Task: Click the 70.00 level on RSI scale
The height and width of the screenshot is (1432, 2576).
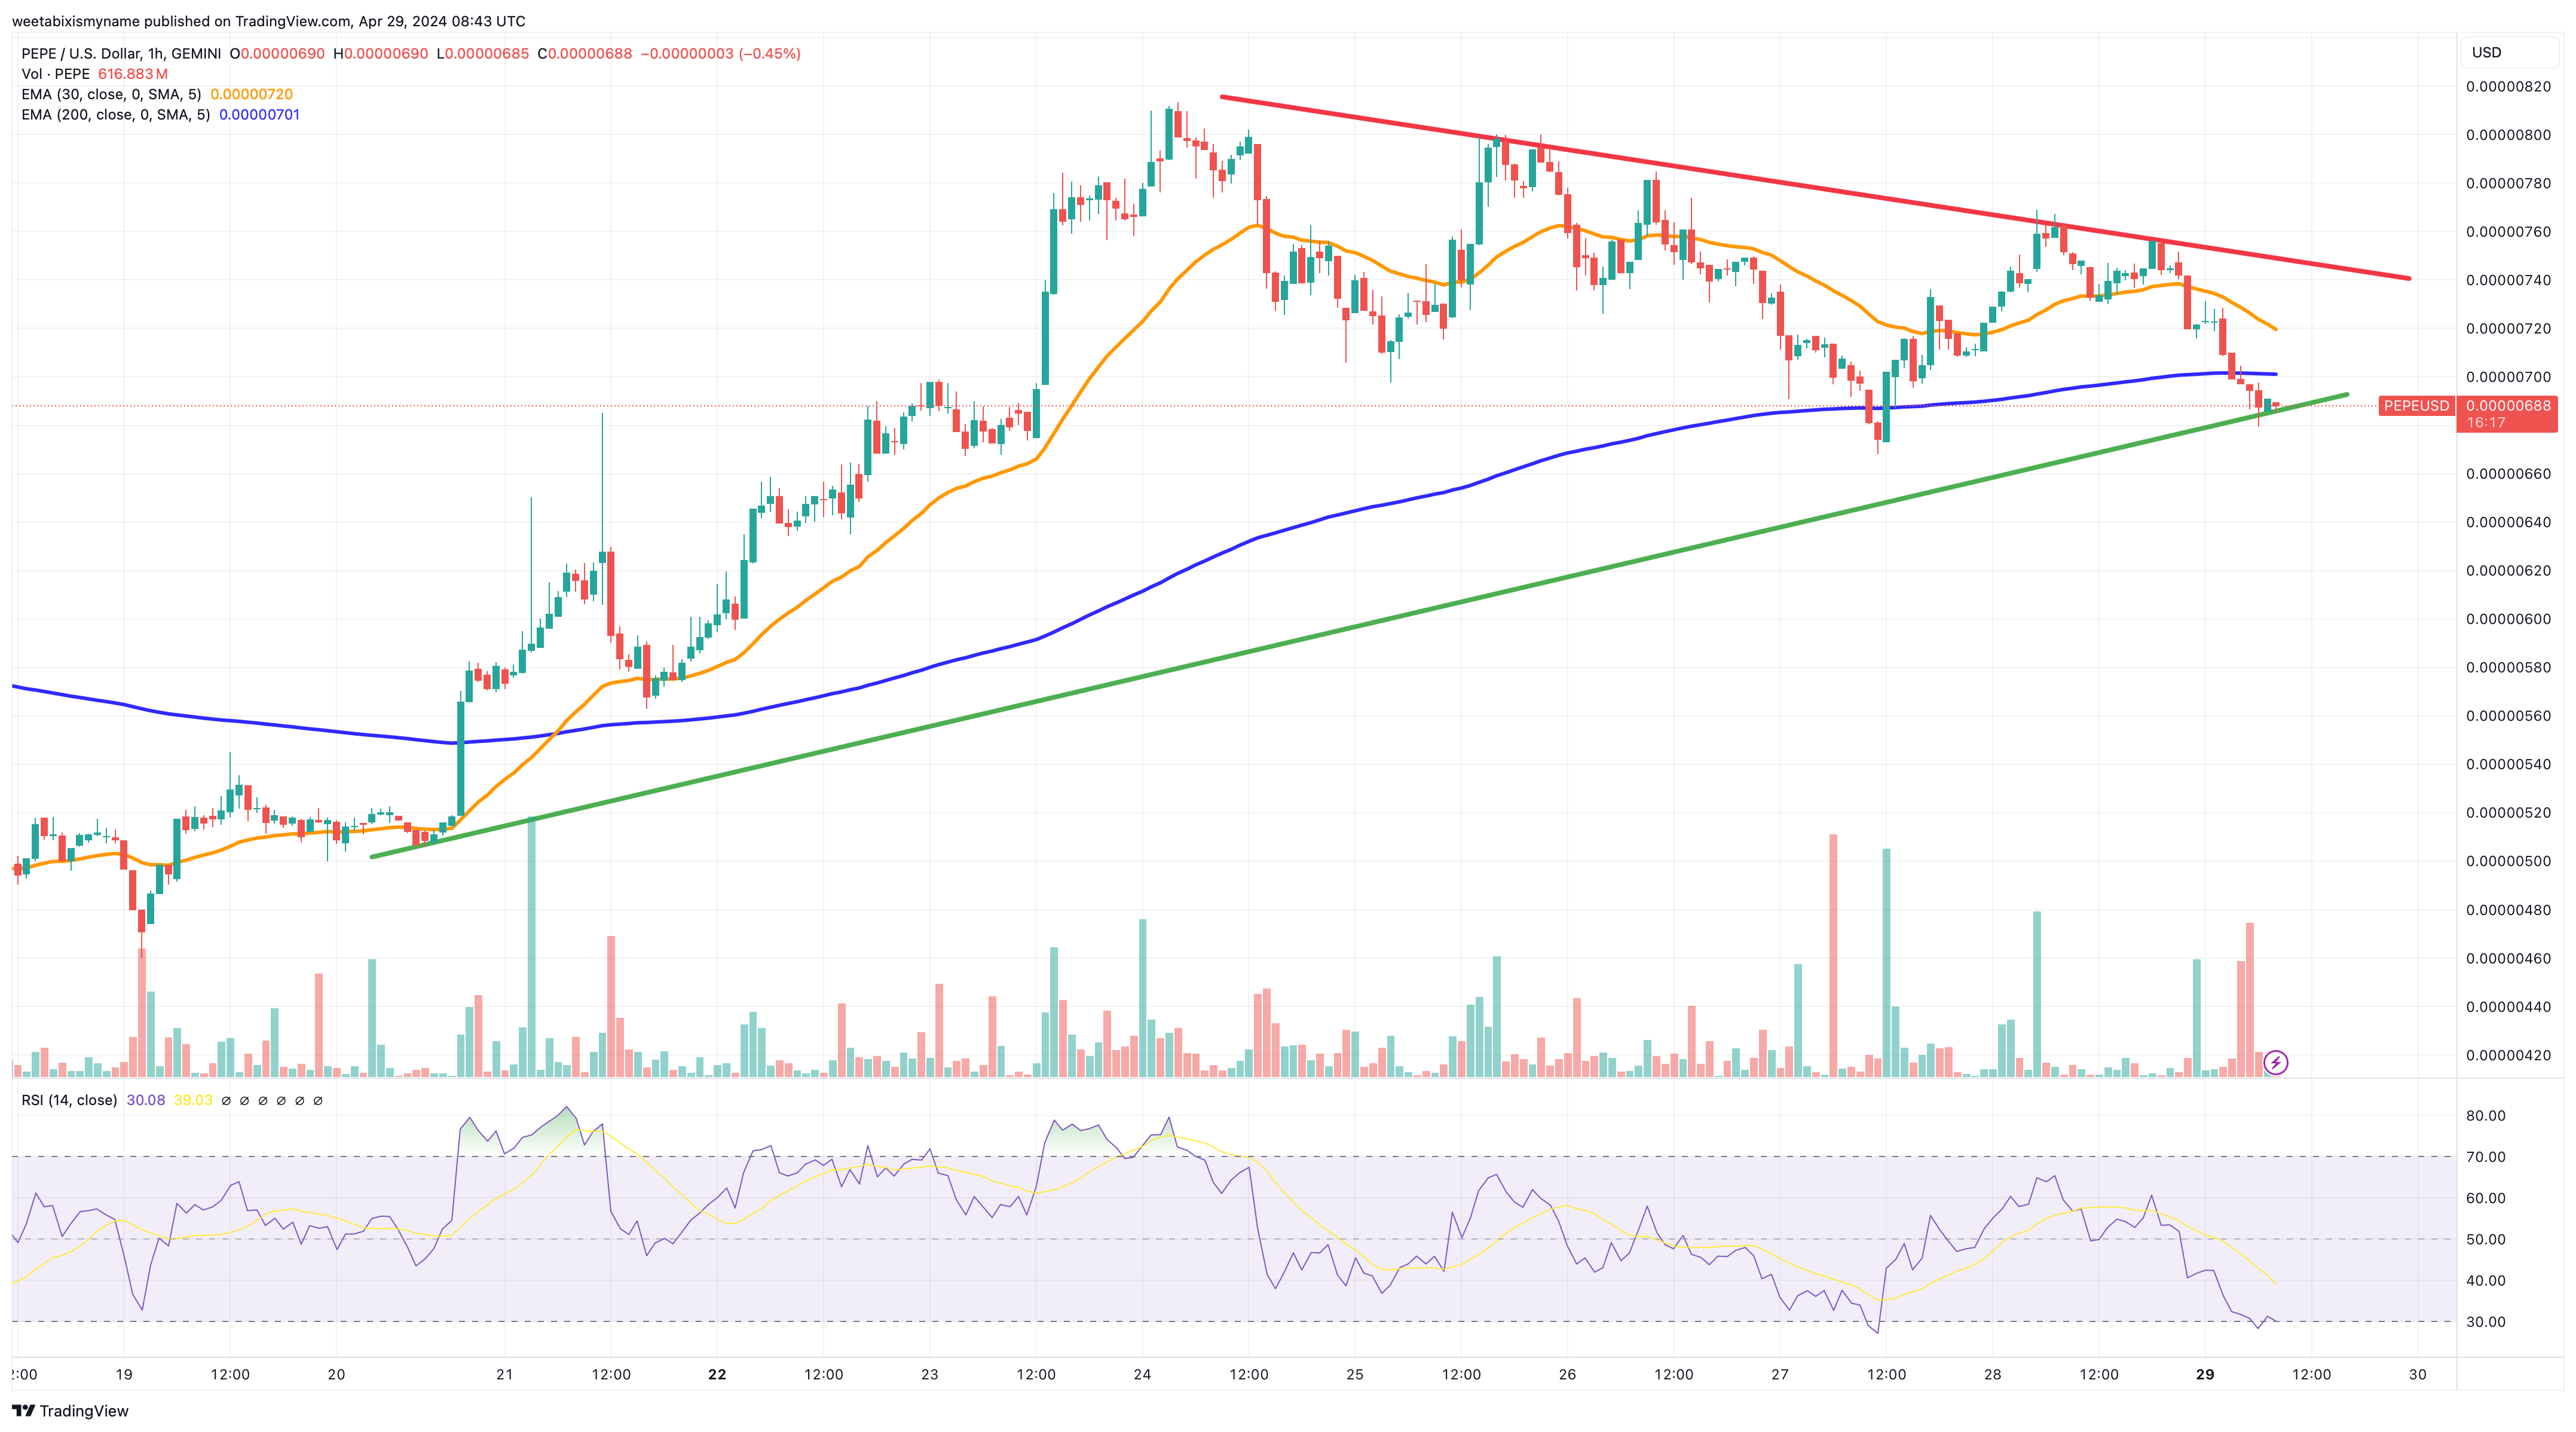Action: pyautogui.click(x=2485, y=1157)
